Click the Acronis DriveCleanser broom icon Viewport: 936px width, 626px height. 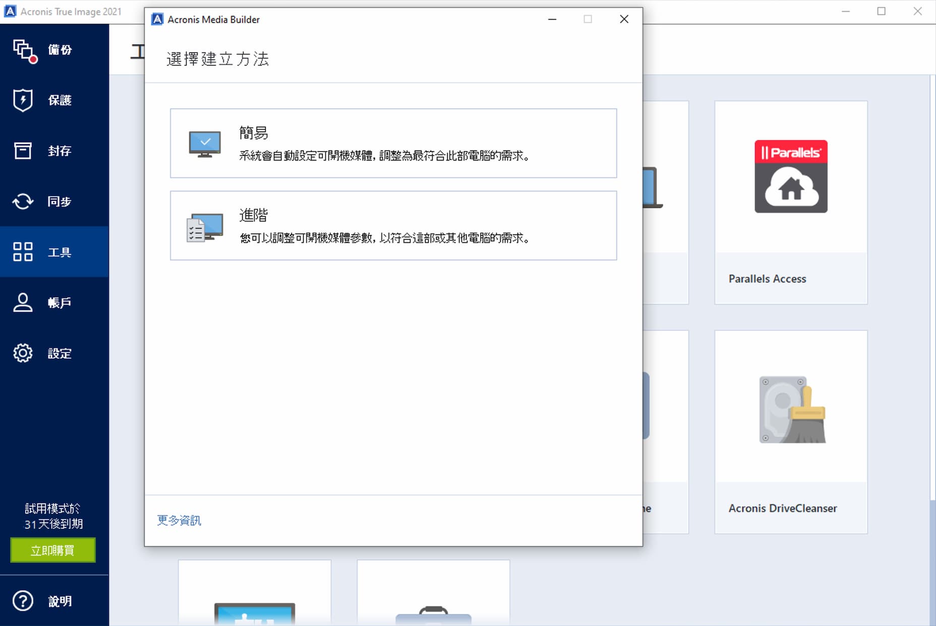[x=792, y=410]
